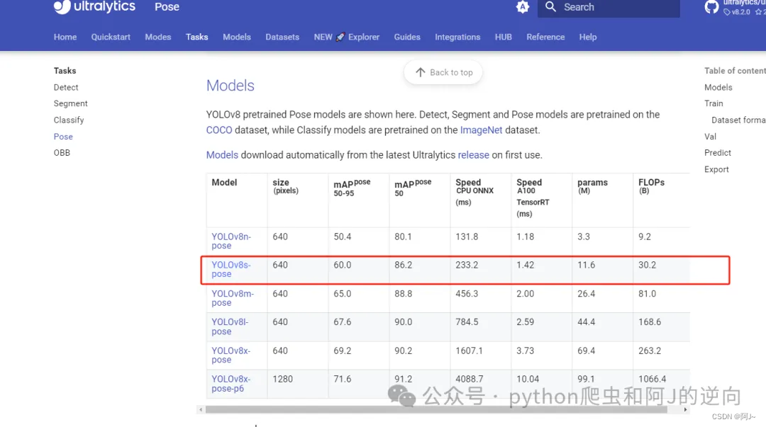Jump to Models in table of contents

tap(718, 87)
